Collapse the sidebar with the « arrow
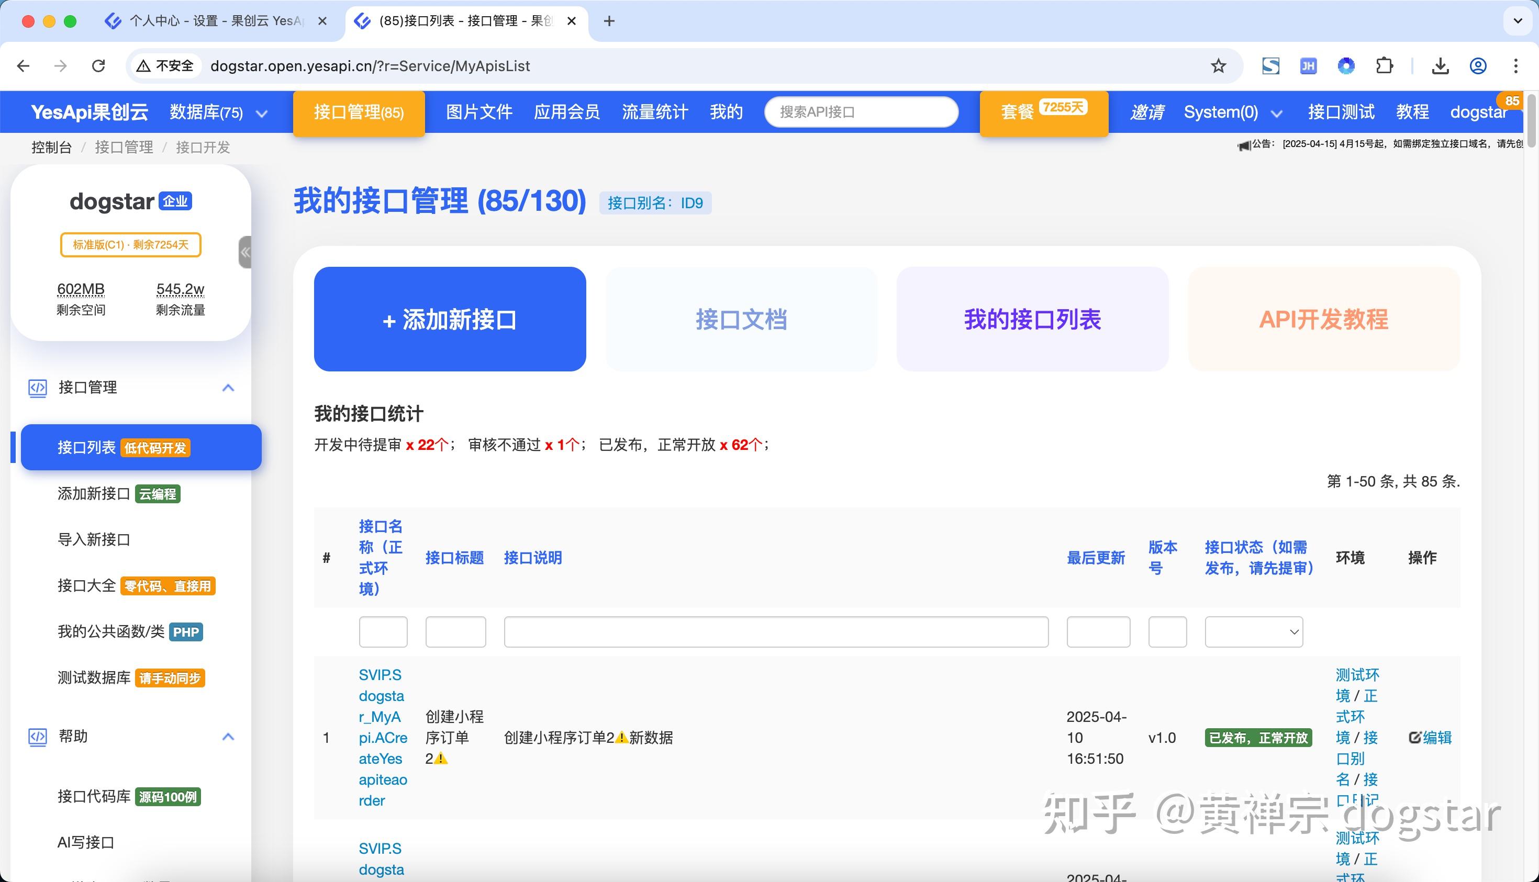The height and width of the screenshot is (882, 1539). coord(244,252)
